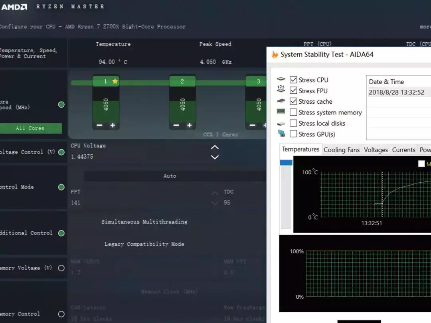Switch to the Cooling Fans tab
Viewport: 431px width, 323px height.
pos(341,150)
